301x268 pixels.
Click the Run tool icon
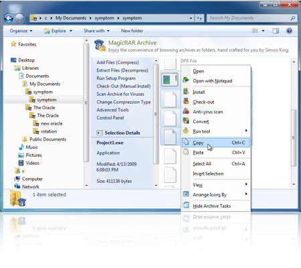186,131
